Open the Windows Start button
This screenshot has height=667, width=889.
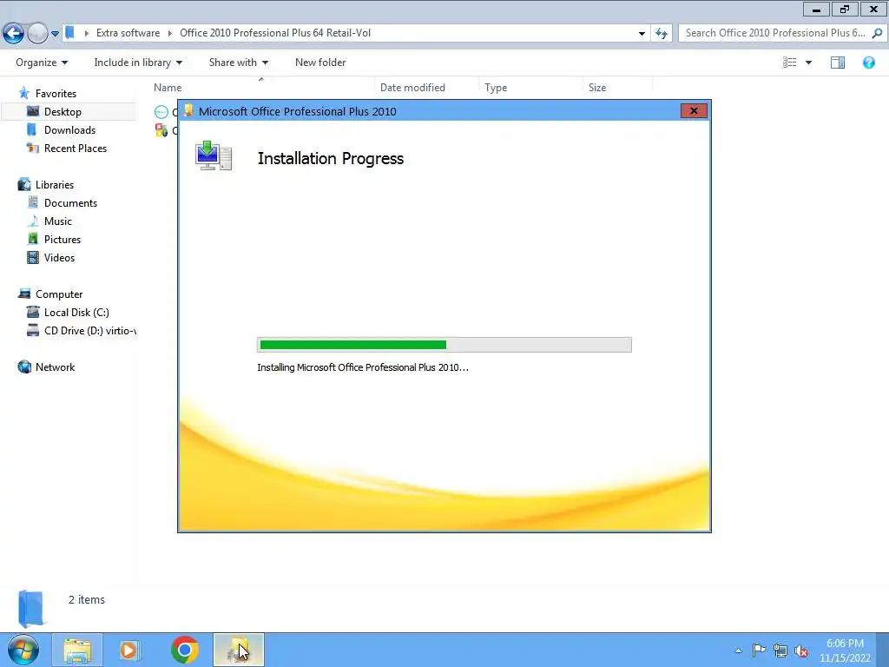pos(23,650)
